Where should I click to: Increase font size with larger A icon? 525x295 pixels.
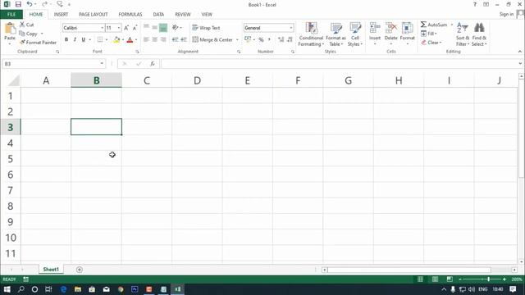coord(126,28)
